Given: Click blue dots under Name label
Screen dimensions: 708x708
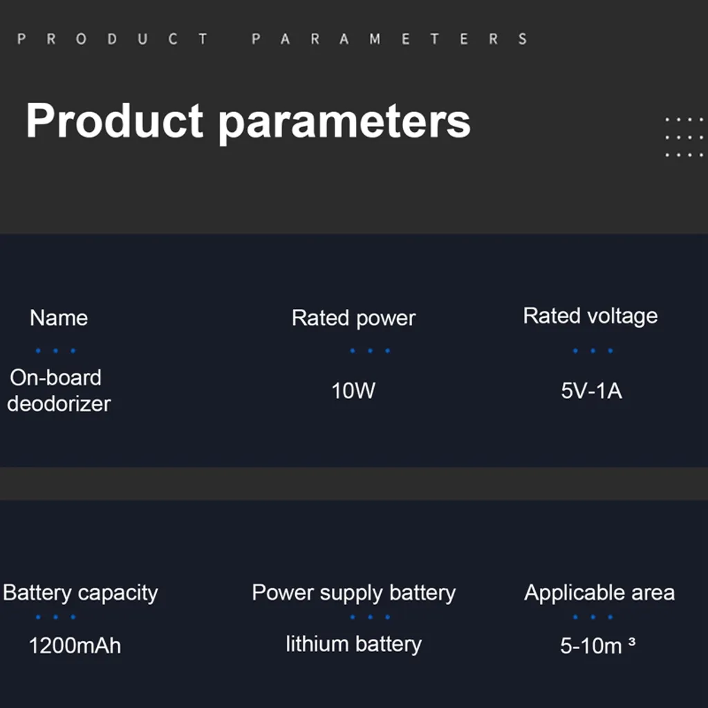Looking at the screenshot, I should pyautogui.click(x=55, y=351).
